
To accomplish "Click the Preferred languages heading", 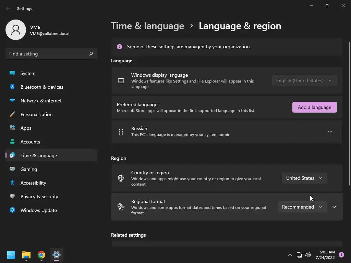I will point(138,104).
